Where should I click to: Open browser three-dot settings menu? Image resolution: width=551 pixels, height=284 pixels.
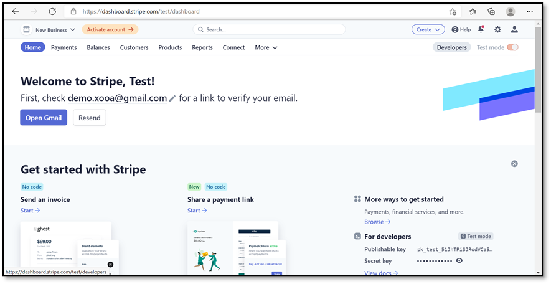coord(530,12)
